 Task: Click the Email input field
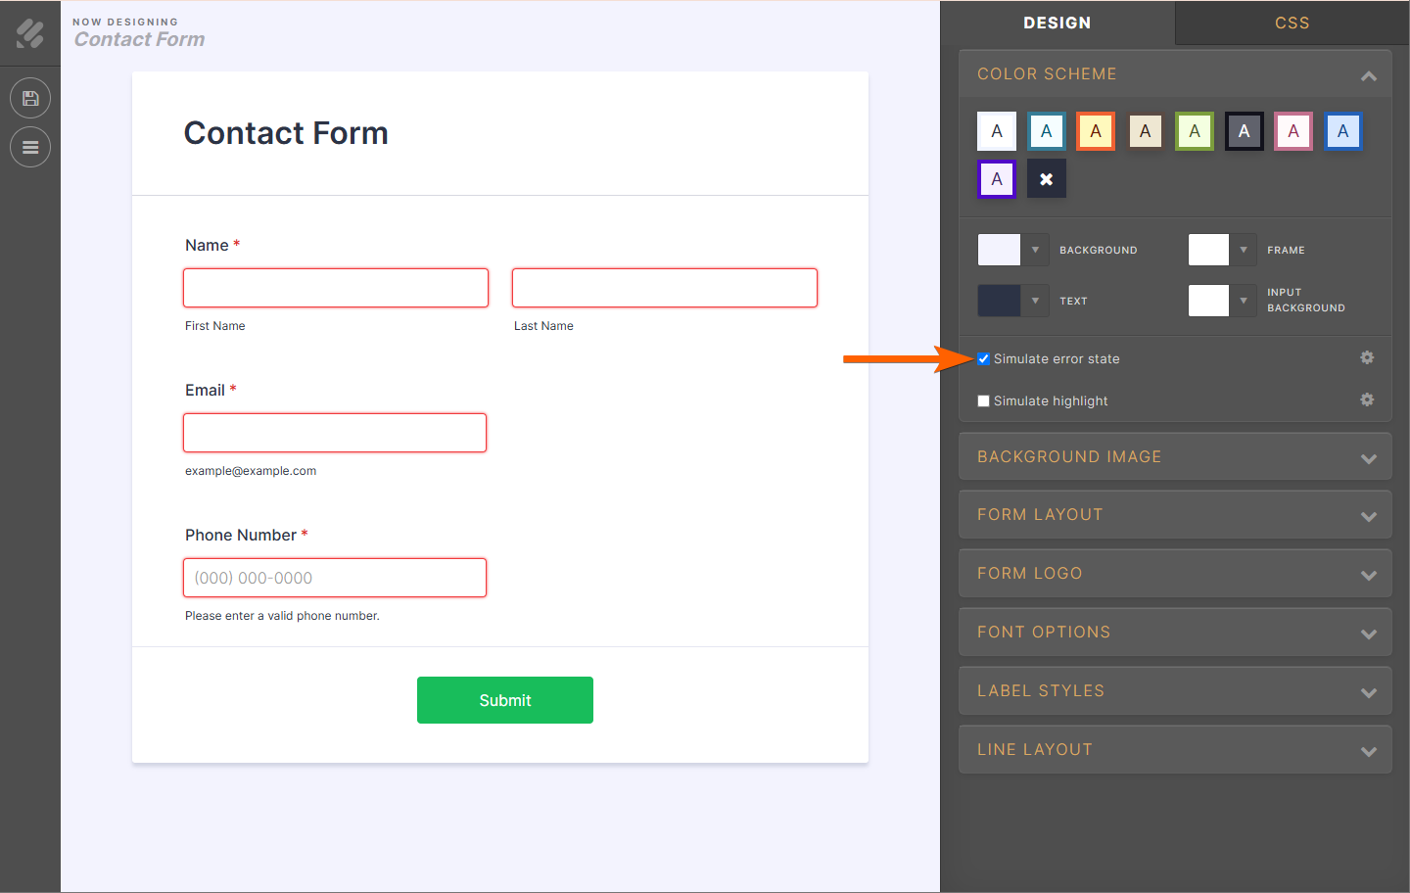point(335,433)
